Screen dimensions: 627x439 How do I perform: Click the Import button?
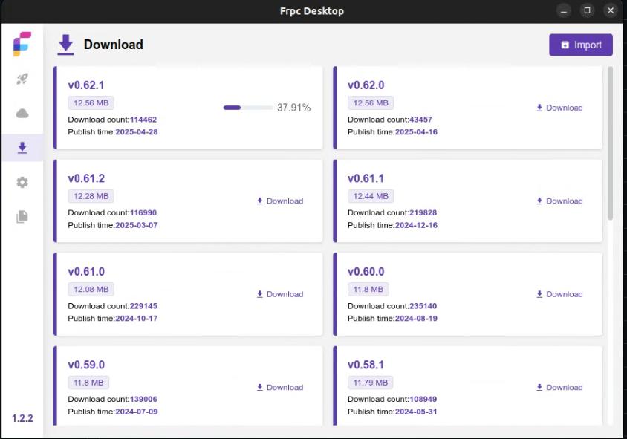pyautogui.click(x=581, y=45)
